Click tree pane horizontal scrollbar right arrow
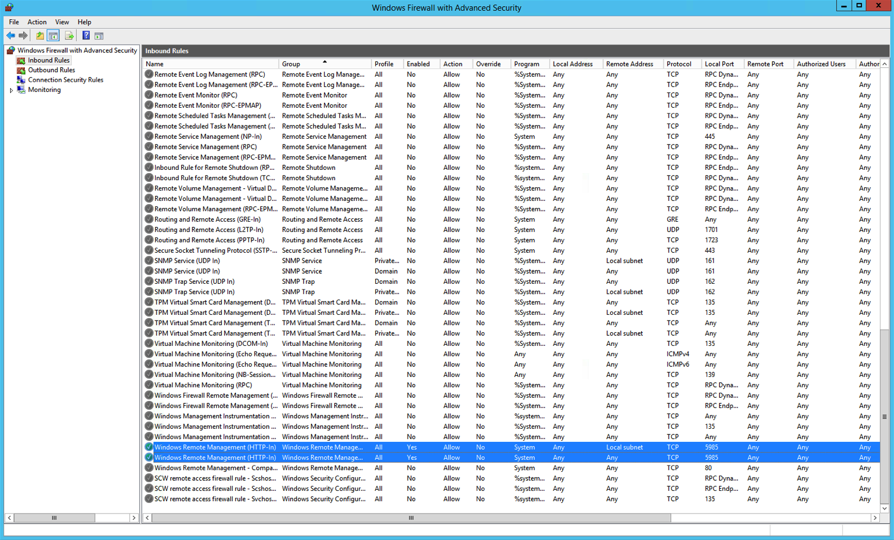Viewport: 894px width, 540px height. (134, 517)
